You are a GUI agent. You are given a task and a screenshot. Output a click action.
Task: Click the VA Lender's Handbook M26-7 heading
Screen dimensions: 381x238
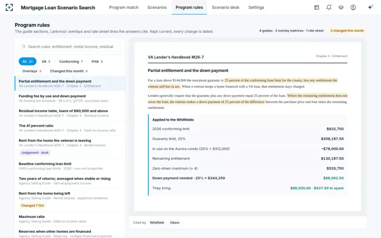coord(176,57)
